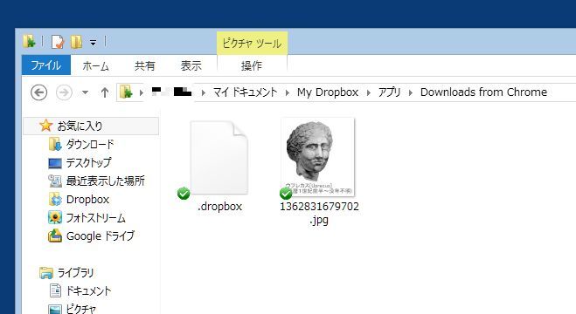The image size is (576, 314).
Task: Open 最近表示した場所 in favorites
Action: click(106, 181)
